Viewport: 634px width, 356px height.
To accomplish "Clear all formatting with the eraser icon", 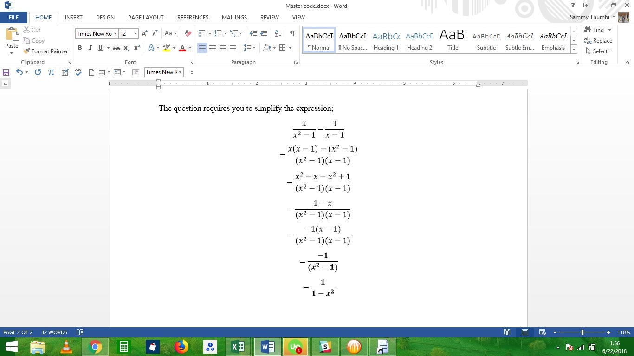I will 188,33.
